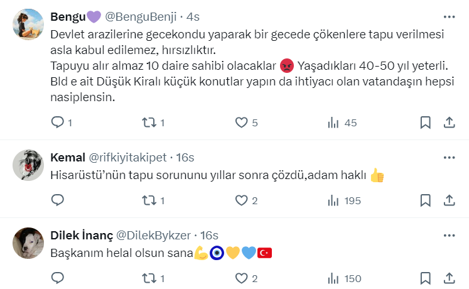This screenshot has height=289, width=469.
Task: Reply to Kemal's tweet
Action: 58,200
